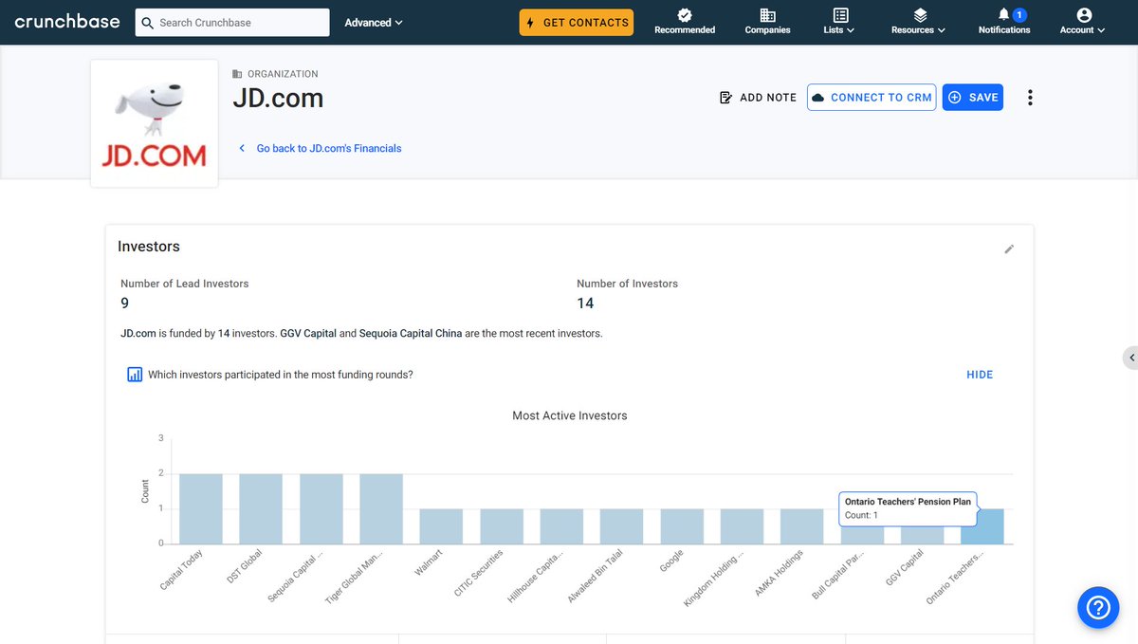The width and height of the screenshot is (1138, 644).
Task: Click CONNECT TO CRM button
Action: pos(872,98)
